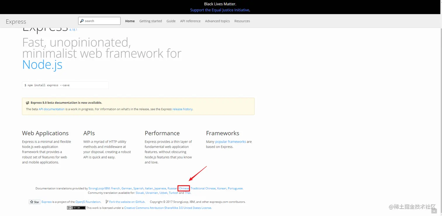Screen dimensions: 442x216
Task: Click the Frameworks heading
Action: (222, 133)
